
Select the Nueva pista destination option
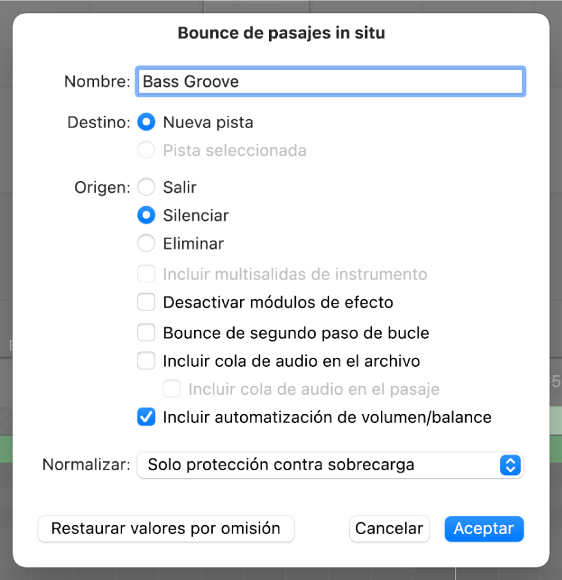(146, 123)
